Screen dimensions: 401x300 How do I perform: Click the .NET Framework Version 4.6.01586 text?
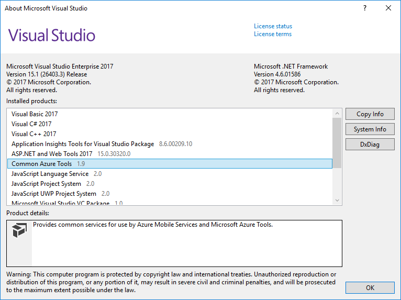[277, 74]
